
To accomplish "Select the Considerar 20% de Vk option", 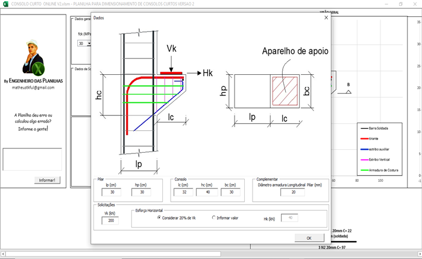I will (x=159, y=218).
